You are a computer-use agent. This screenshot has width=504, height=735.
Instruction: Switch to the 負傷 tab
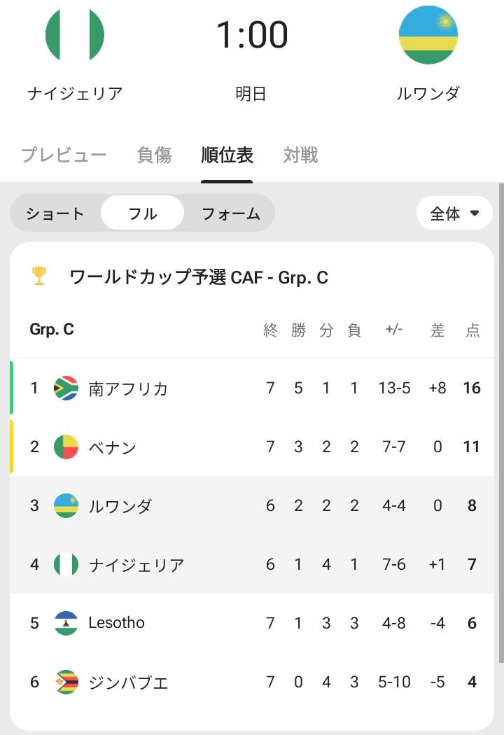coord(154,155)
